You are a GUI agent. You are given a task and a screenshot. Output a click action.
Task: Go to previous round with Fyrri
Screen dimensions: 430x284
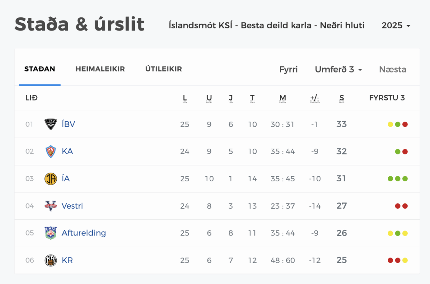pyautogui.click(x=288, y=70)
